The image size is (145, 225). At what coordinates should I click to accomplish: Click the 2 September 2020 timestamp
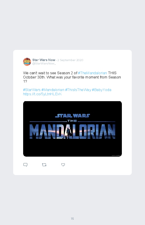click(70, 60)
